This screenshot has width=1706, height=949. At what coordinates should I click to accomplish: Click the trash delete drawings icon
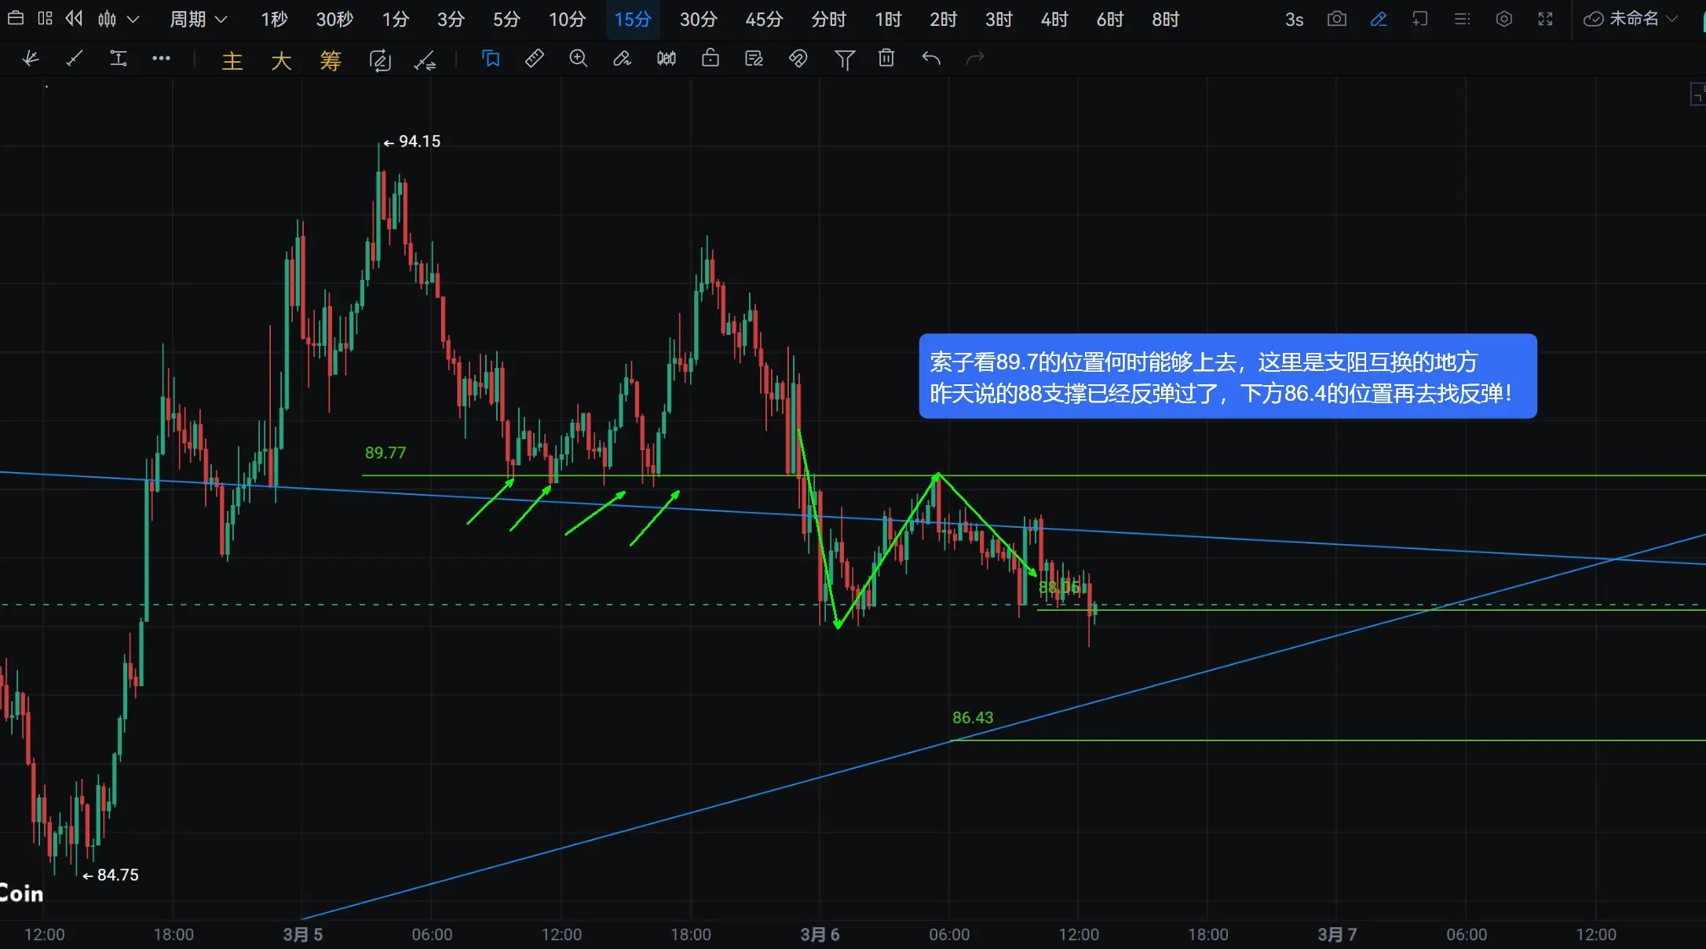(x=886, y=59)
